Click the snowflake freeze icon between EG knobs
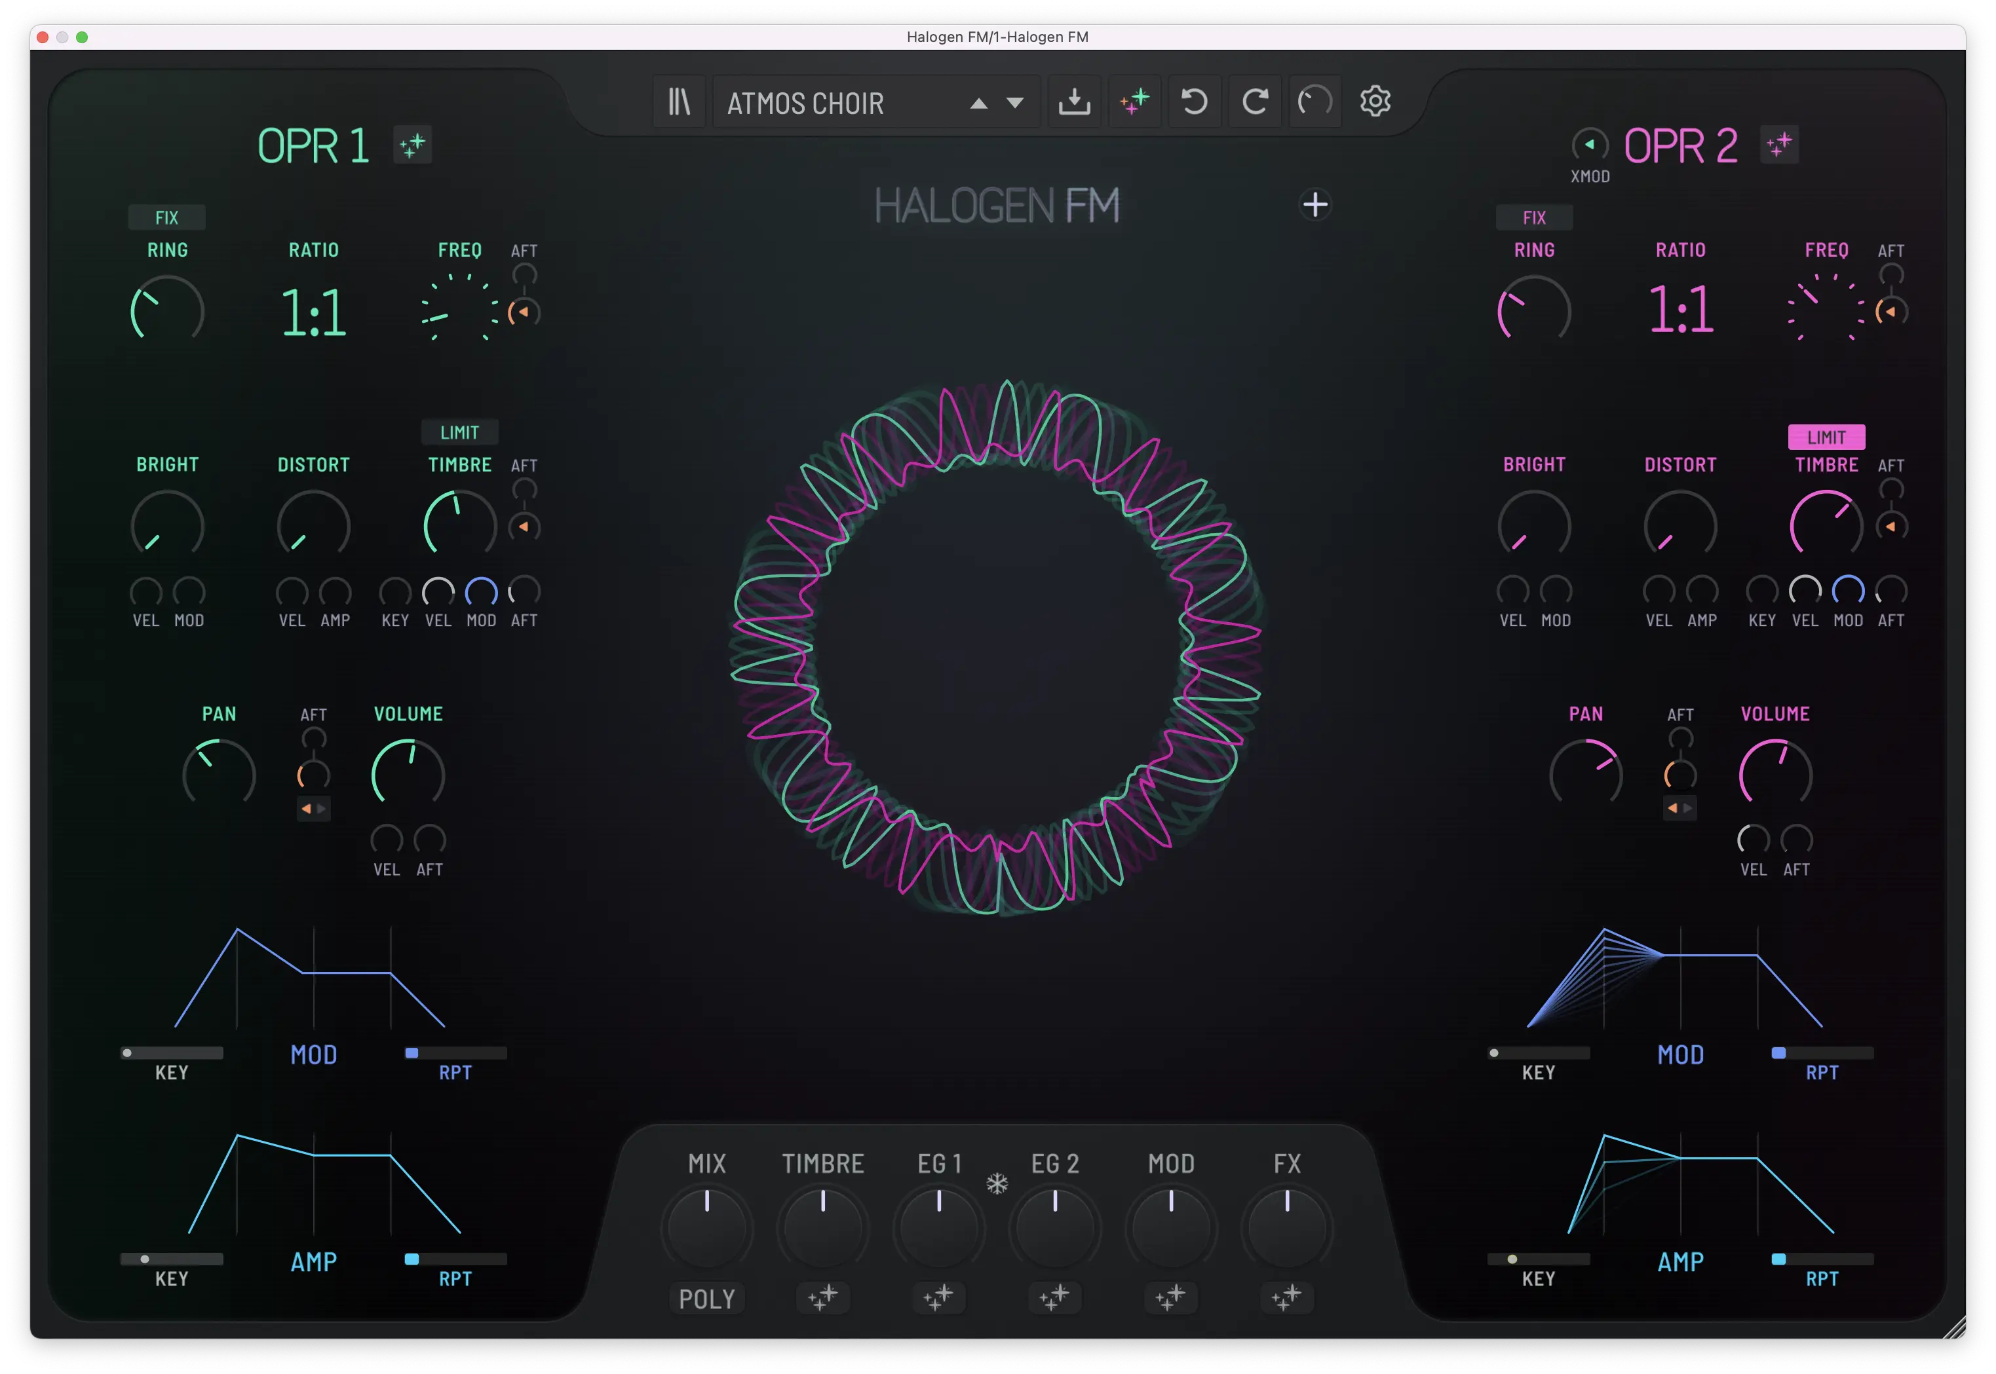This screenshot has width=1996, height=1374. 997,1183
